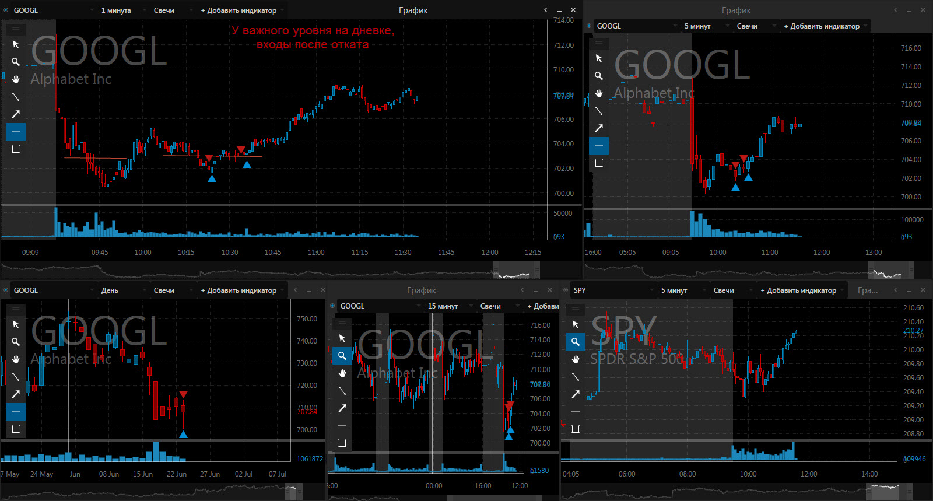Select the cursor tool in top-right GOOGL 5-minute chart
933x501 pixels.
point(599,58)
